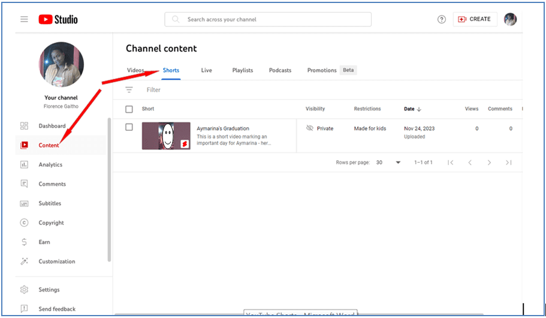Click the Copyright circle icon

tap(24, 223)
